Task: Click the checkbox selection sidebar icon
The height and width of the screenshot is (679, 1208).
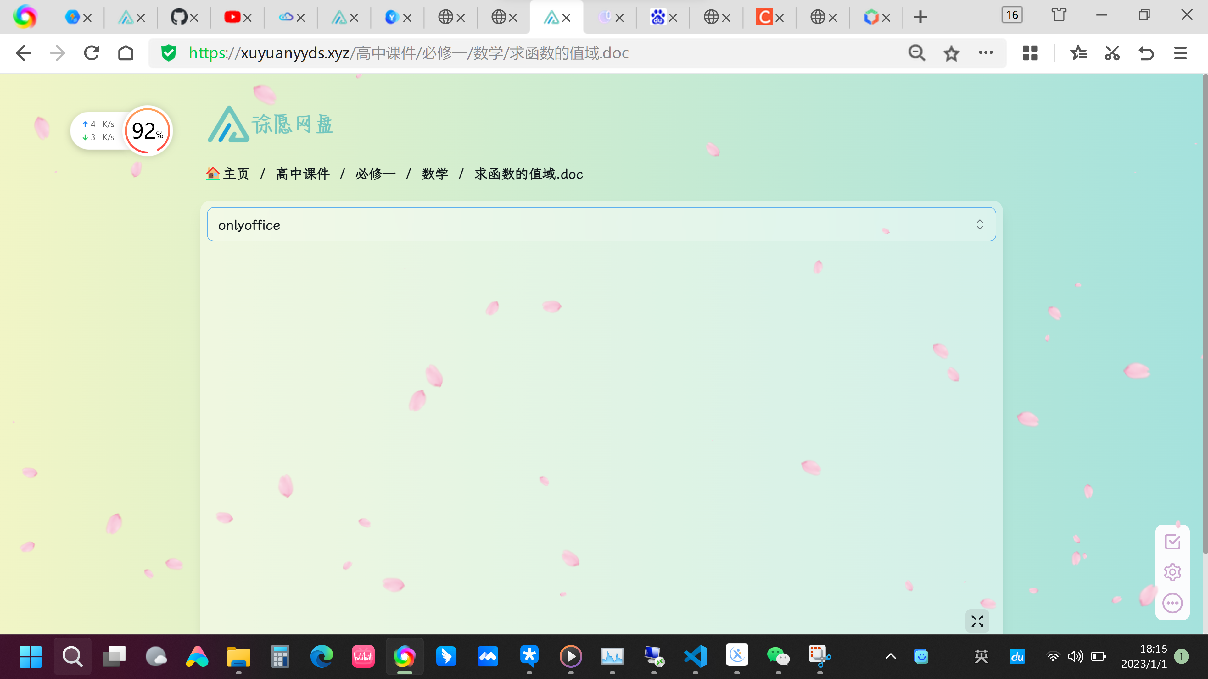Action: pos(1172,542)
